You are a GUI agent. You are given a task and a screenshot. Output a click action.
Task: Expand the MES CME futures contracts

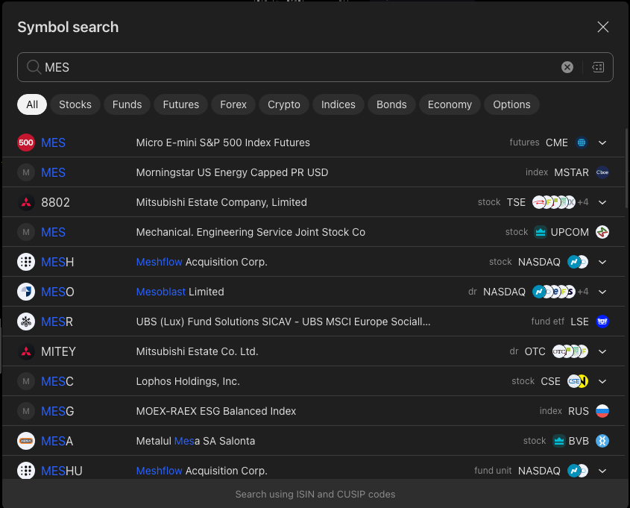click(x=602, y=142)
